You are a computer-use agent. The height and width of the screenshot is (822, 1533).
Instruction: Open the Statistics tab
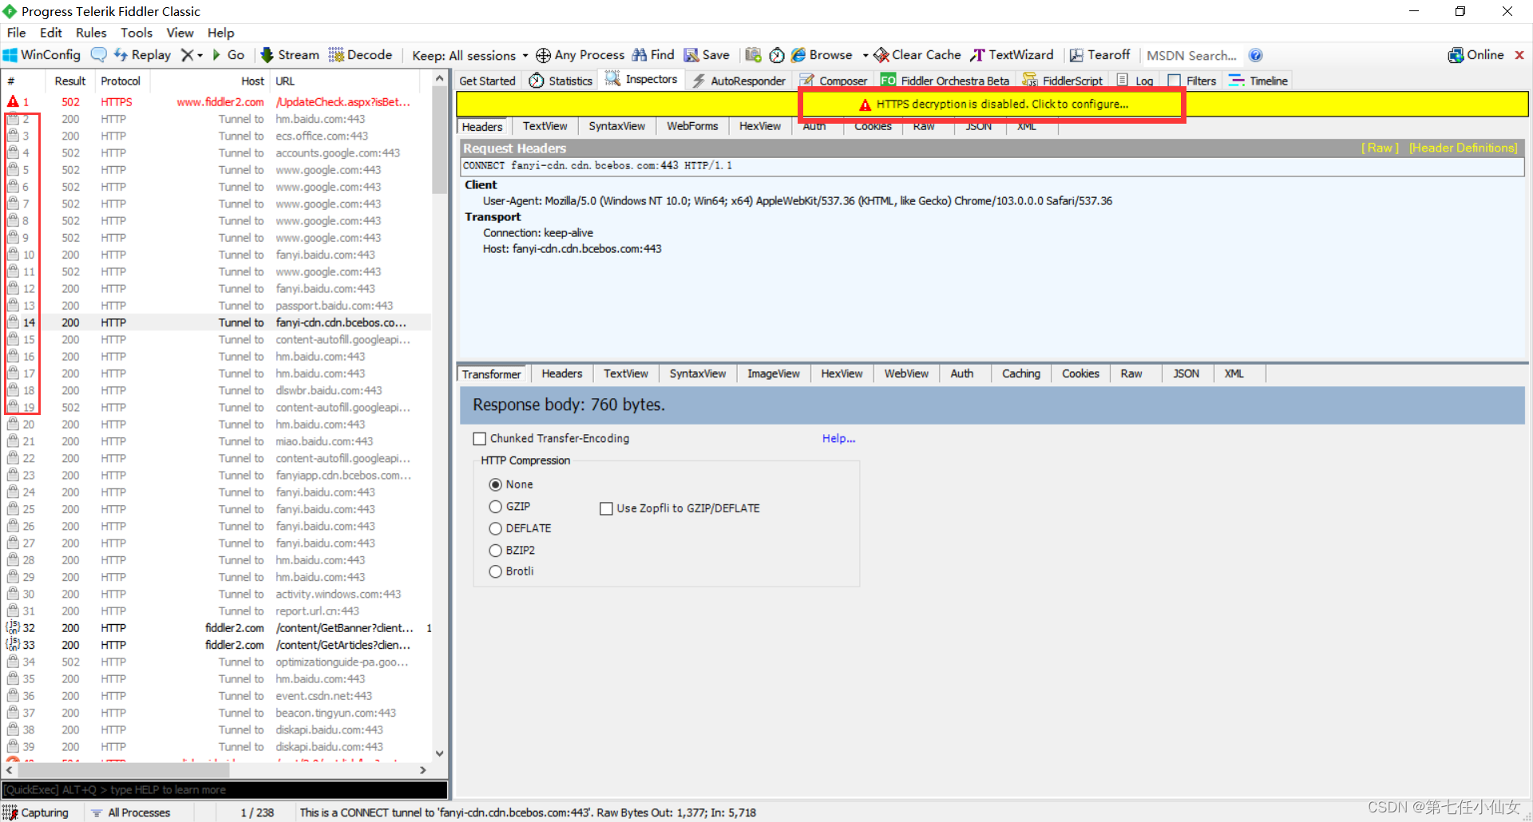pos(561,81)
